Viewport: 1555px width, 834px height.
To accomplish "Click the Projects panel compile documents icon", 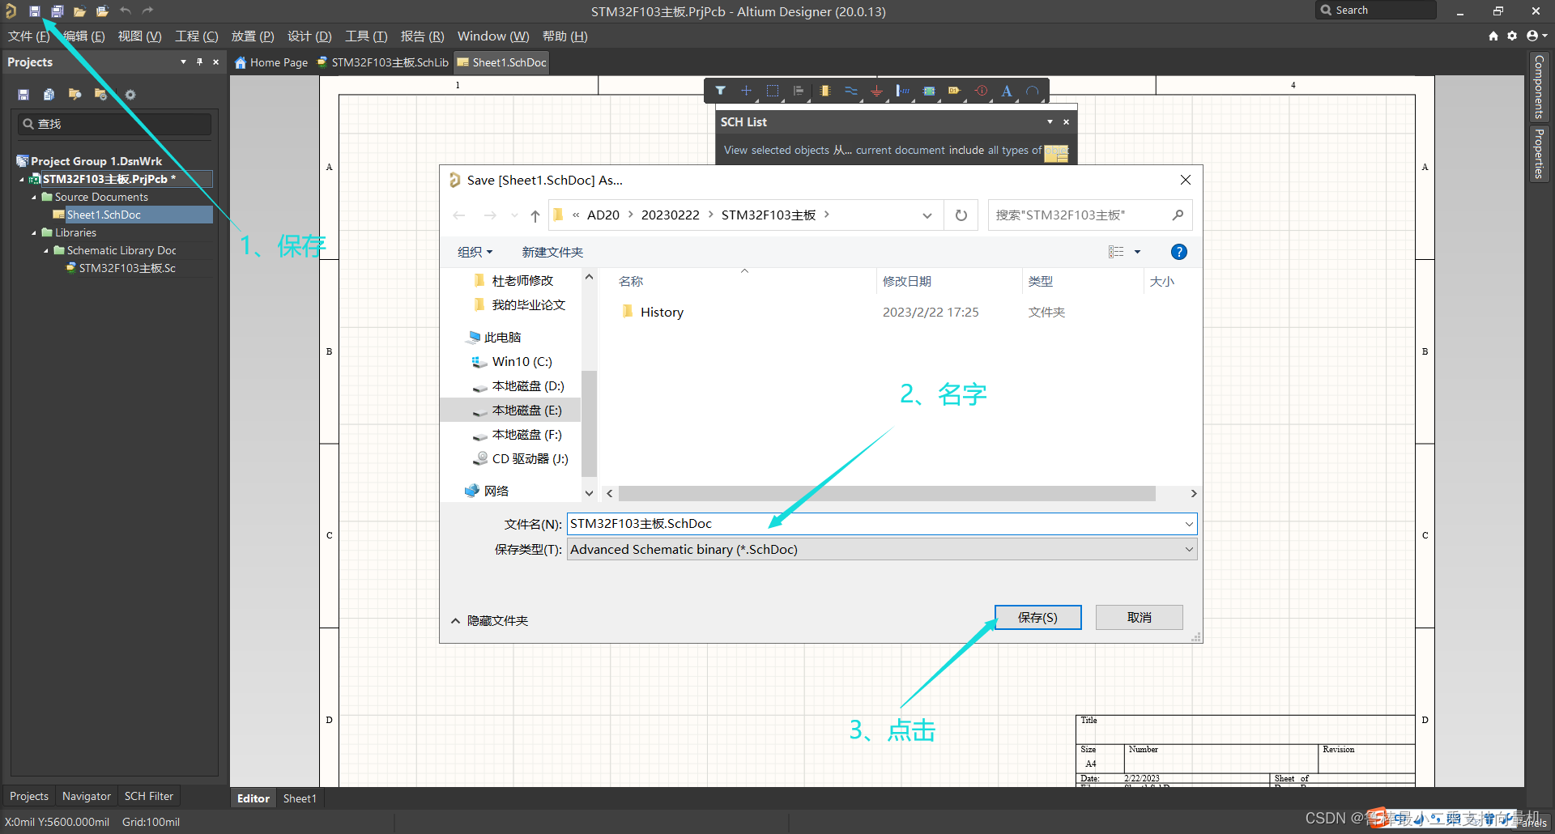I will (x=49, y=95).
